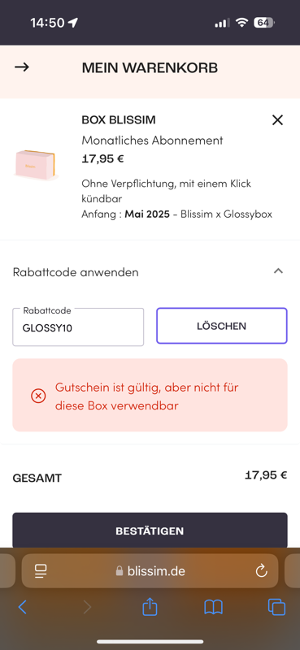Tap the BOX BLISSIM product title
Screen dimensions: 300x650
tap(119, 120)
